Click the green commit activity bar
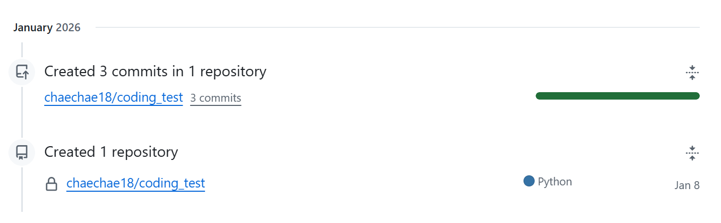 pos(617,96)
